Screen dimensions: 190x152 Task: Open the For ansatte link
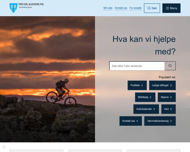click(x=136, y=8)
